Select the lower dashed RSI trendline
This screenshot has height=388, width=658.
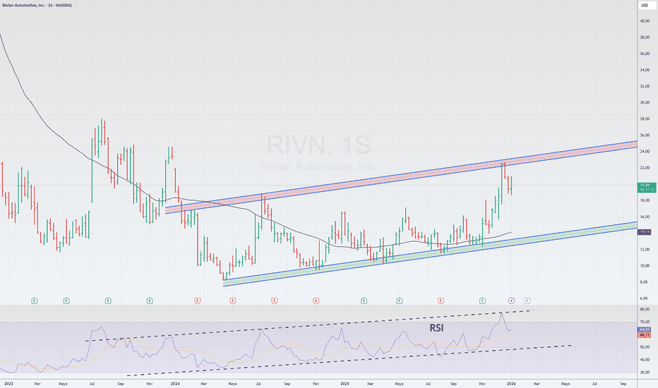tap(351, 360)
